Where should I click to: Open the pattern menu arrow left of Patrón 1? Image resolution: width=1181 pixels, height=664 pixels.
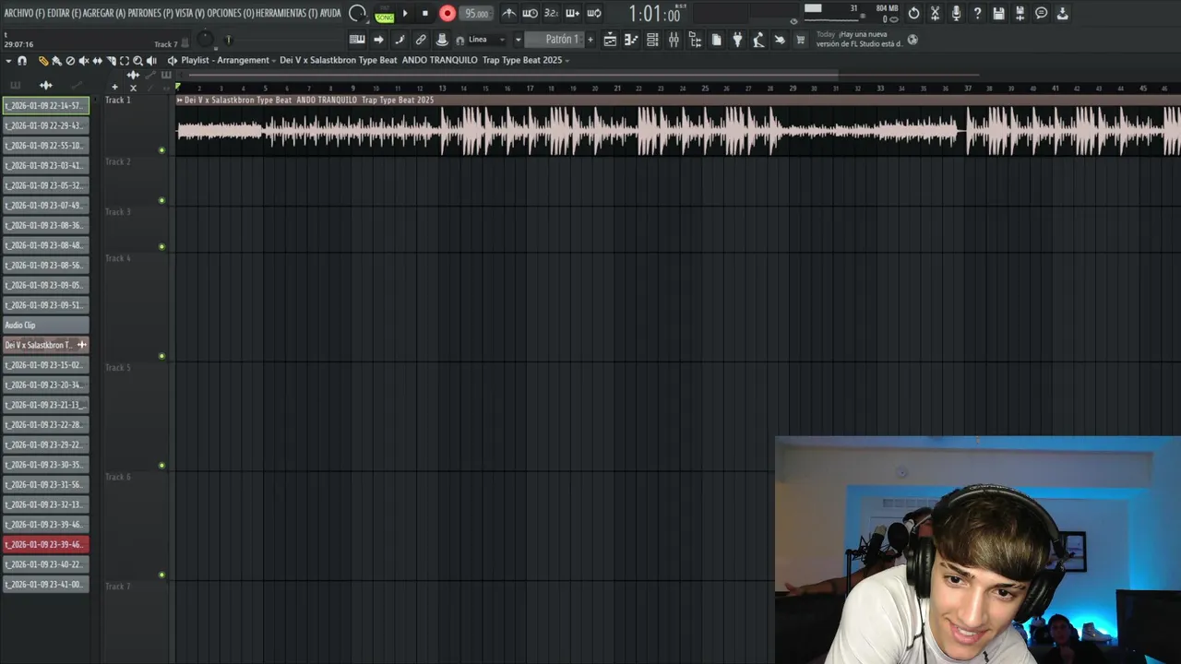pyautogui.click(x=518, y=40)
